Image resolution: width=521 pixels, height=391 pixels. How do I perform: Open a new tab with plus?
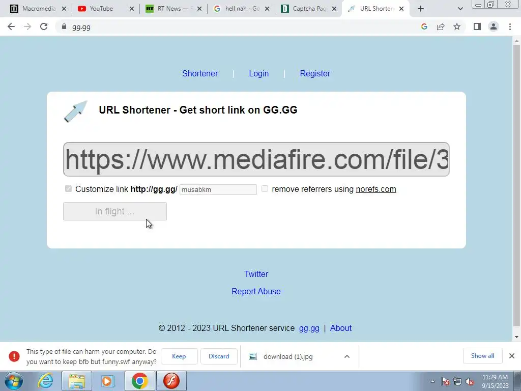[x=421, y=9]
